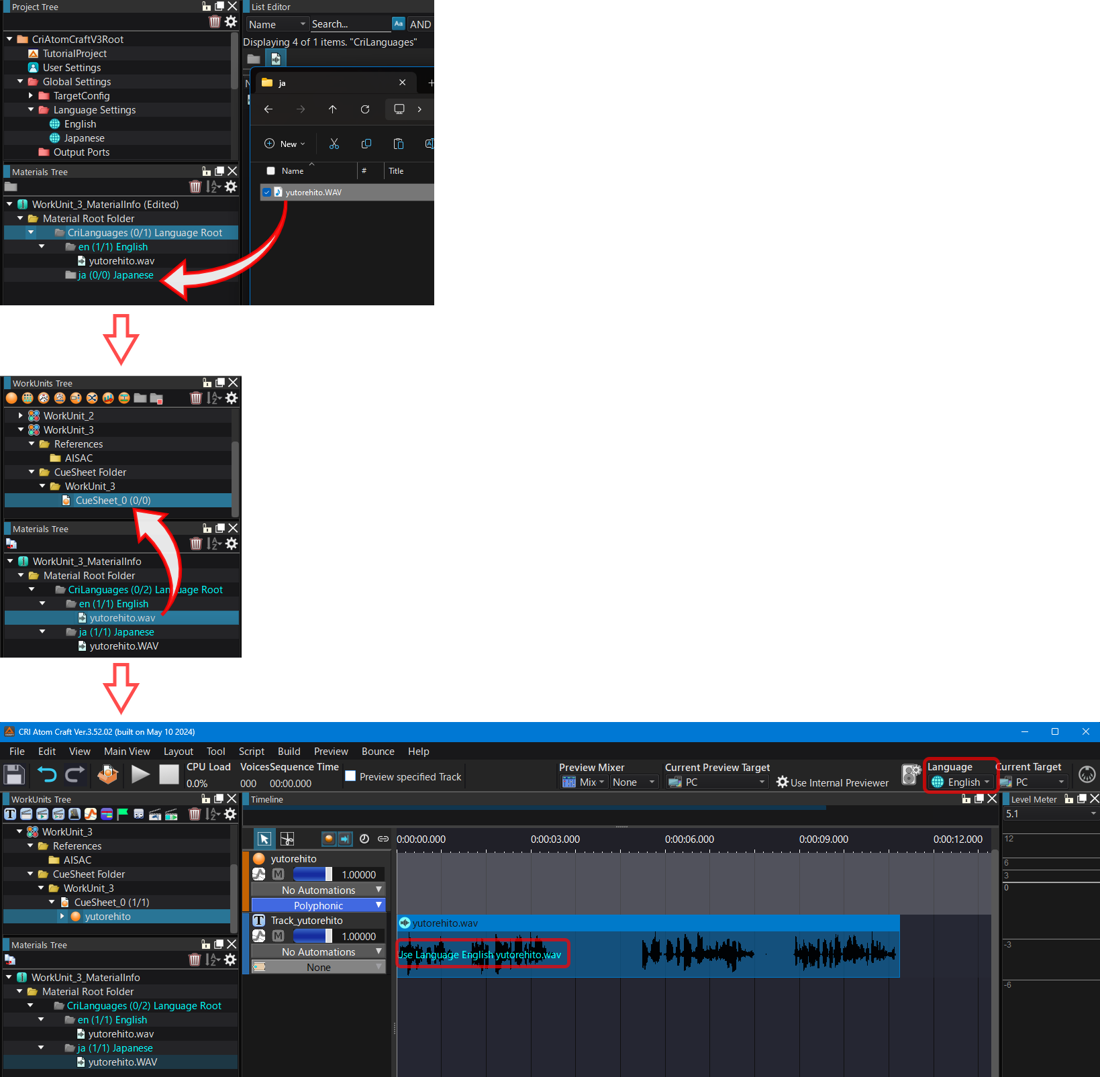
Task: Open the Edit menu
Action: pyautogui.click(x=47, y=752)
